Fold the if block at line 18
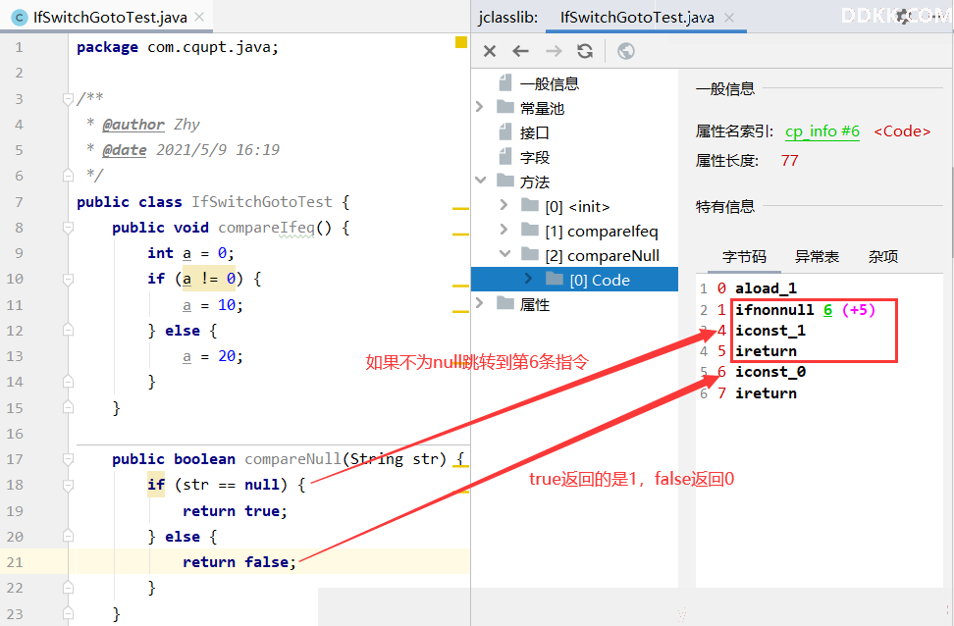The height and width of the screenshot is (626, 954). point(68,485)
